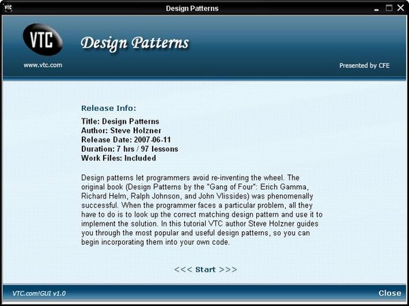Click the window title bar text
This screenshot has height=306, width=409.
pos(204,8)
